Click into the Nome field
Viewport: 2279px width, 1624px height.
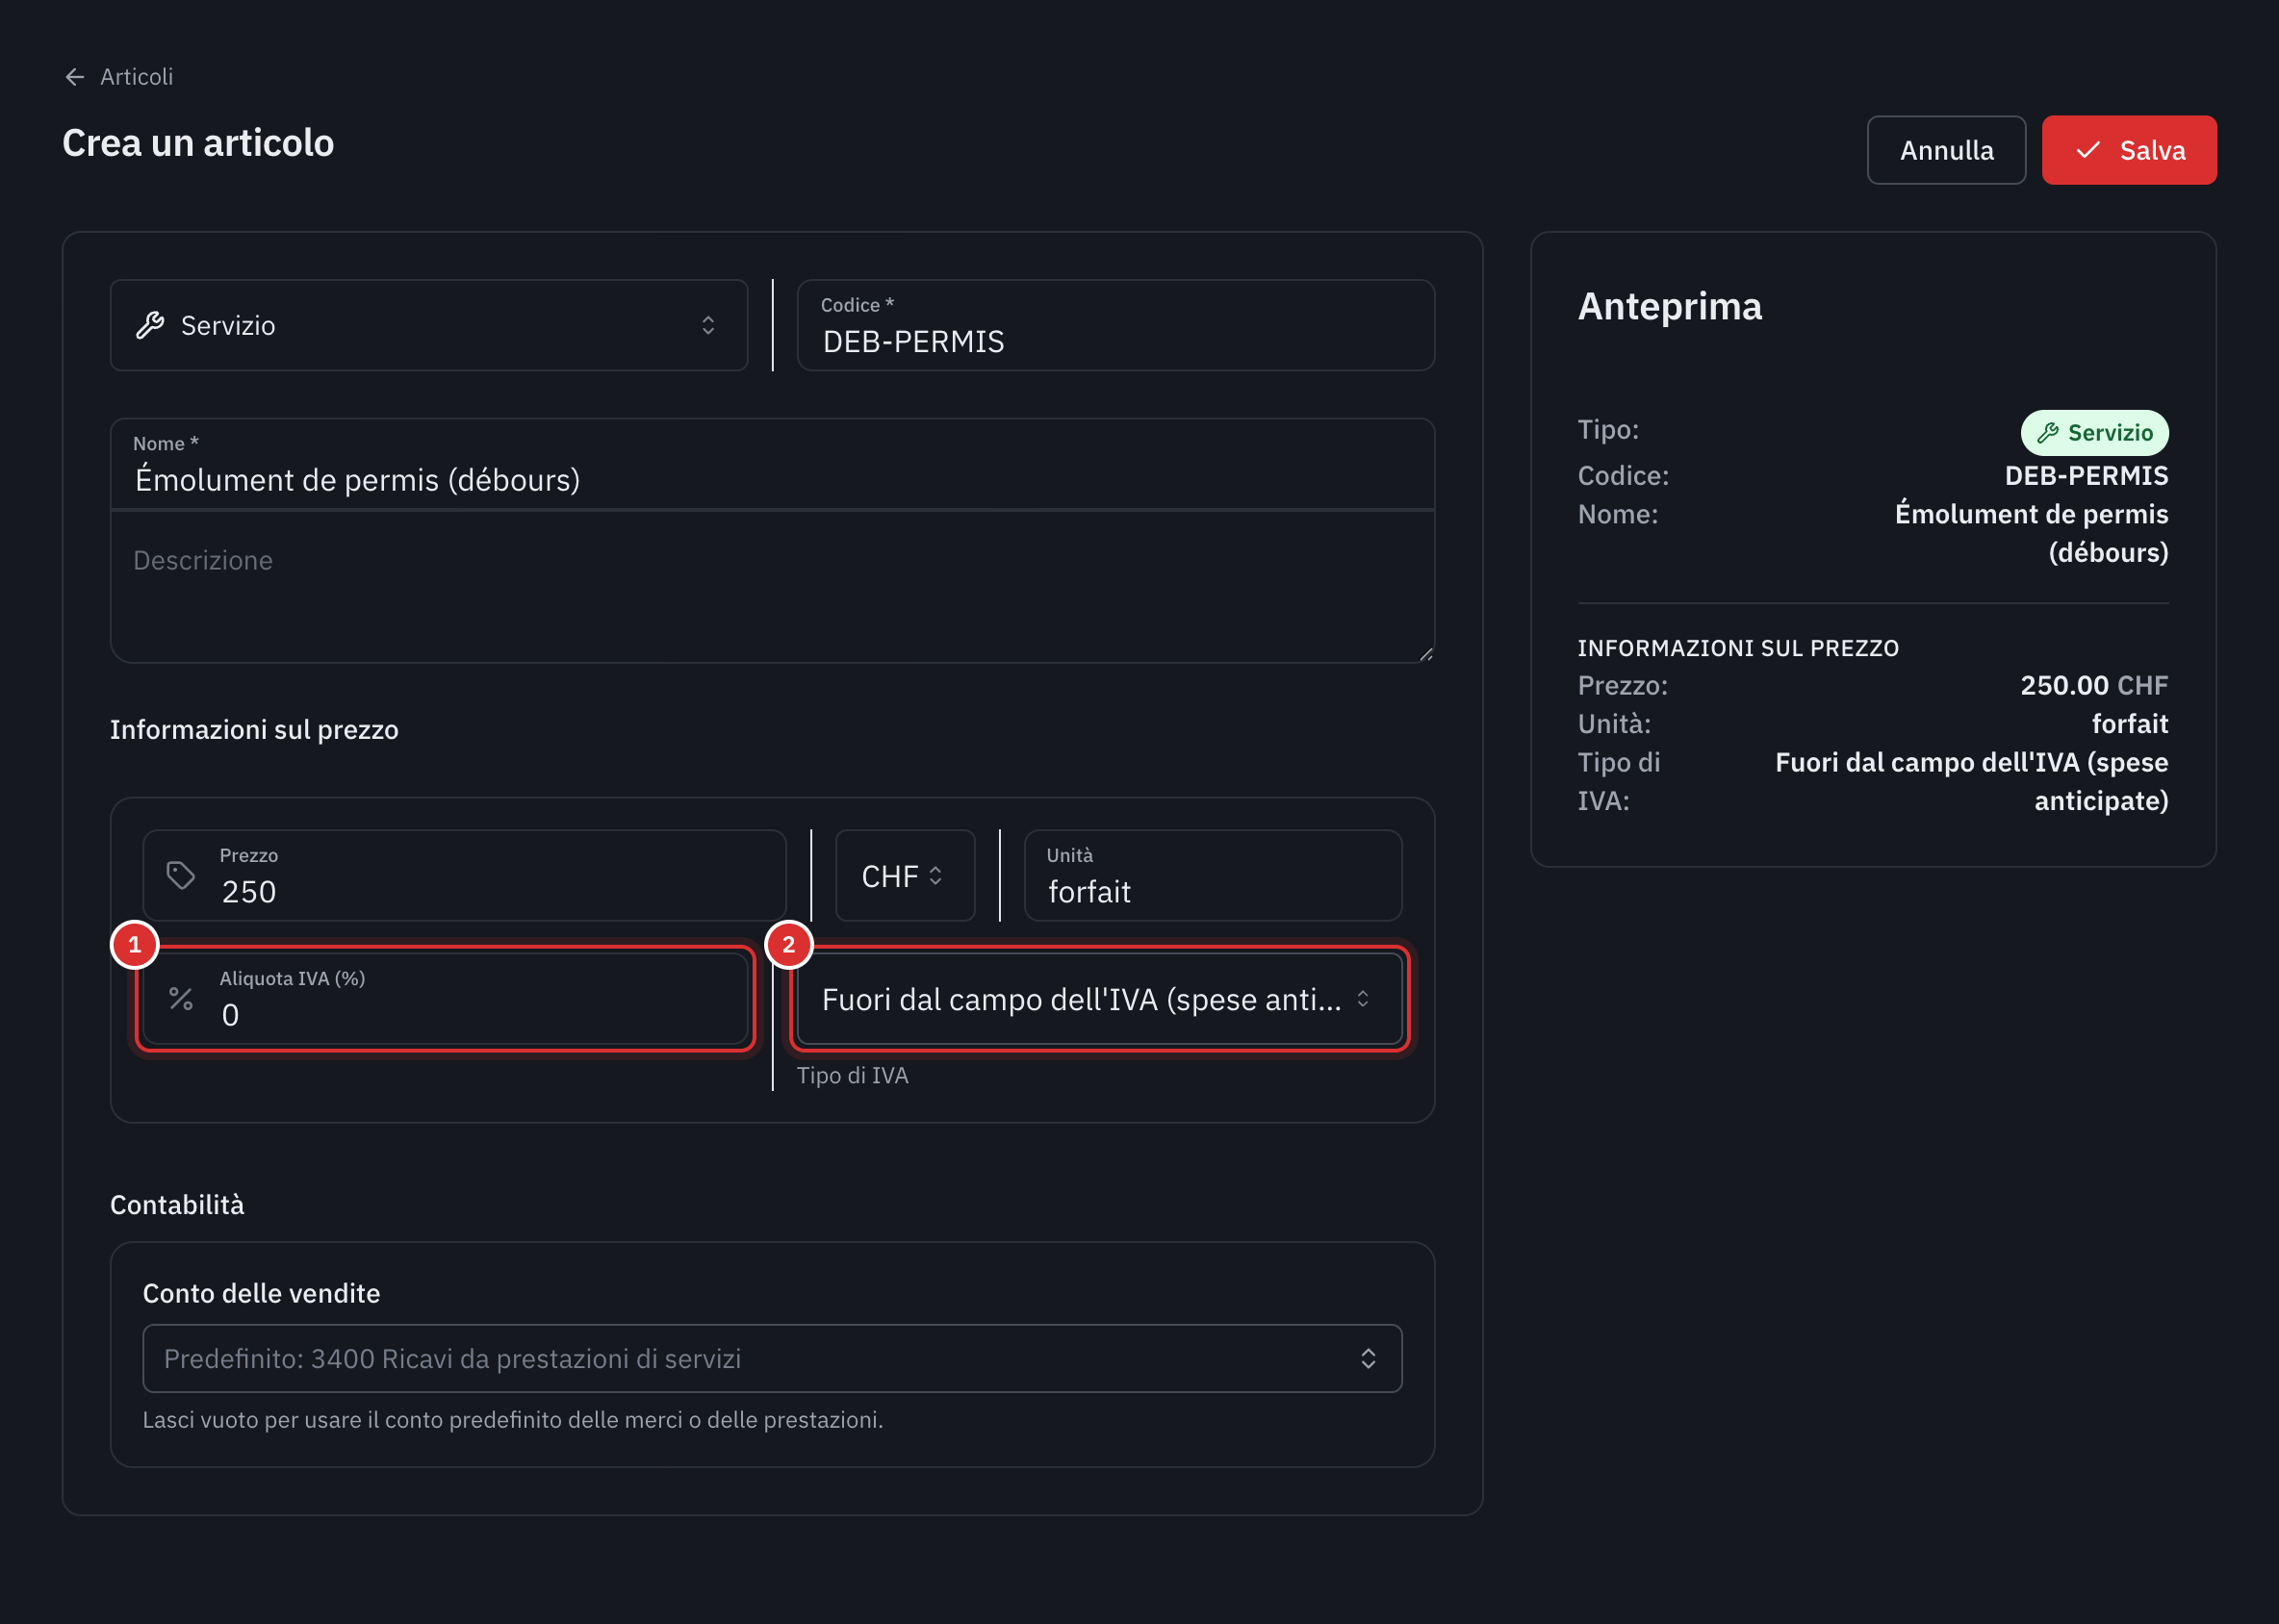(x=773, y=465)
